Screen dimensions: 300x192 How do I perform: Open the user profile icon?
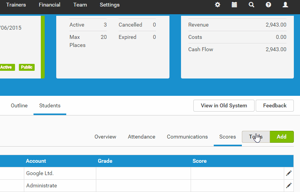pos(285,5)
